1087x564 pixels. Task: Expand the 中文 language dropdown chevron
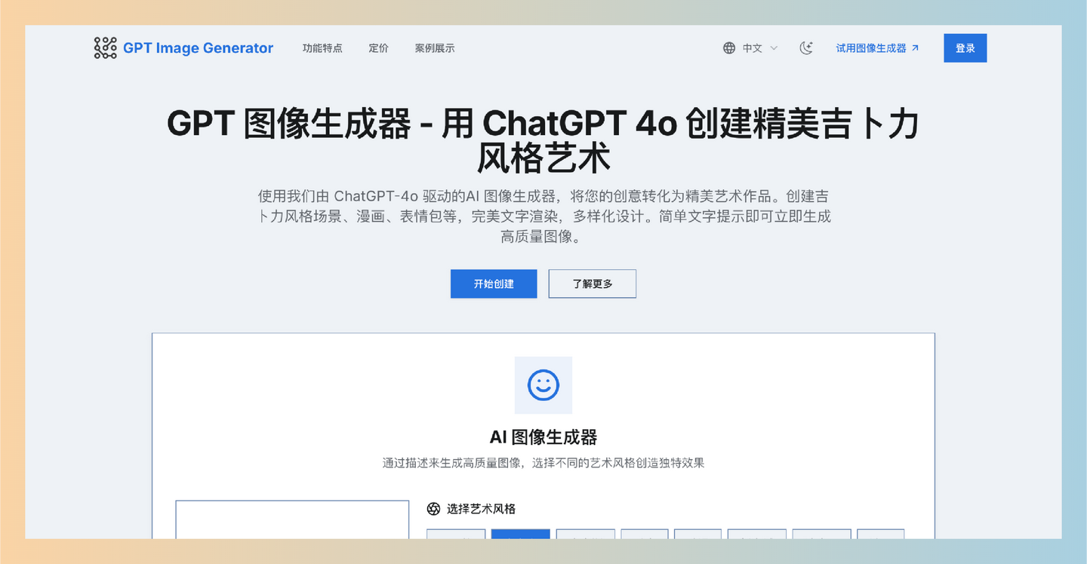[x=774, y=48]
